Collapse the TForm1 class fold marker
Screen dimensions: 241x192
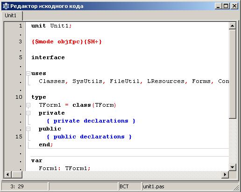click(x=28, y=105)
